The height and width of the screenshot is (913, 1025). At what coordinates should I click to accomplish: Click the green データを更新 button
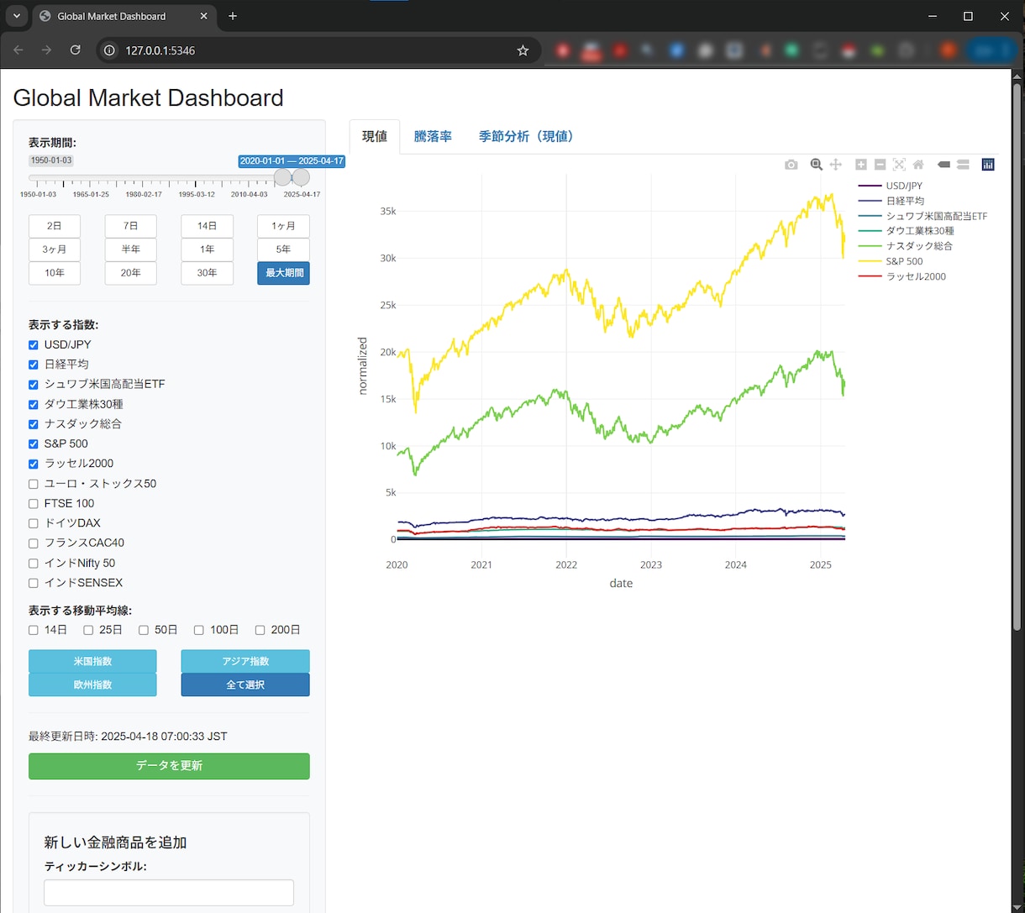tap(169, 766)
